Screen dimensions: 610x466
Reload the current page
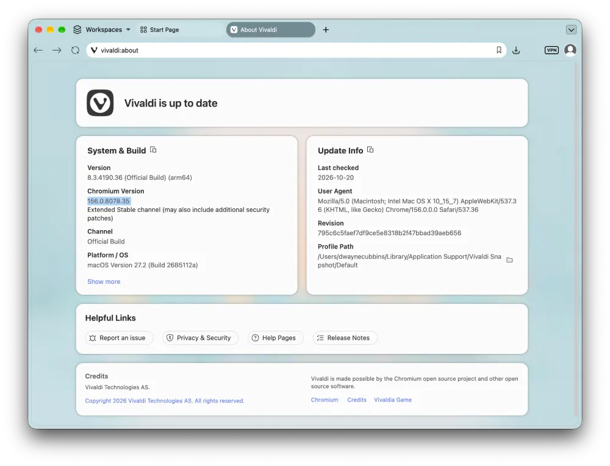tap(75, 50)
